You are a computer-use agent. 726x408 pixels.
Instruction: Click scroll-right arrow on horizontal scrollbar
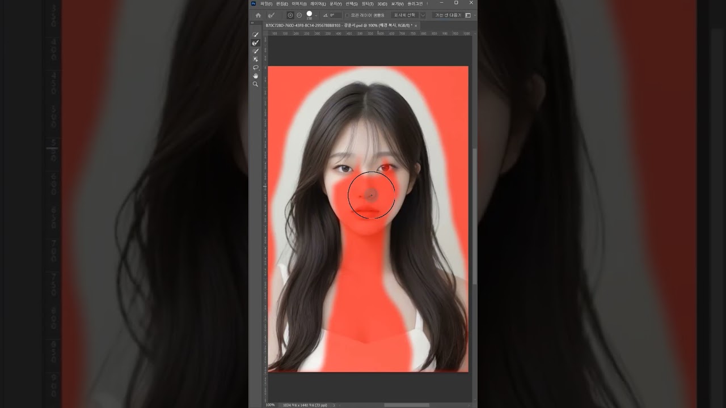[469, 405]
